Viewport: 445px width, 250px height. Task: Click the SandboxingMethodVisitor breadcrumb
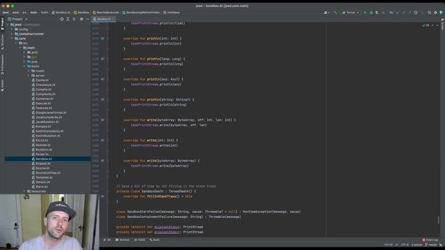click(x=141, y=12)
